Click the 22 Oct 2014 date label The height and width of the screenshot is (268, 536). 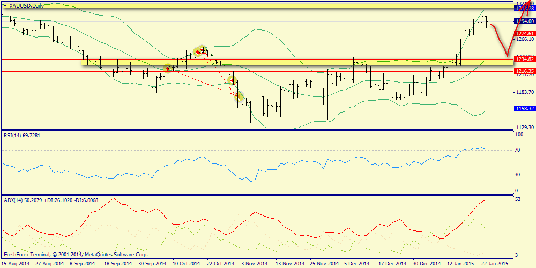[220, 264]
